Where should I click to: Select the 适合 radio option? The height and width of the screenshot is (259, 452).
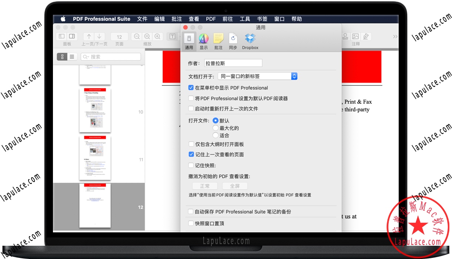[215, 135]
